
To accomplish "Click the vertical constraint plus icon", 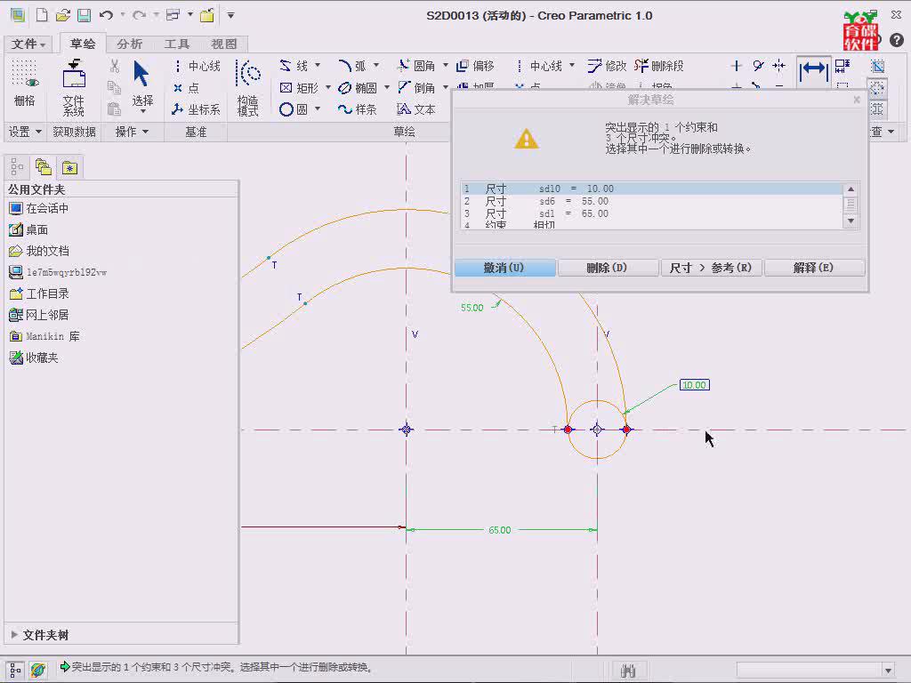I will pyautogui.click(x=736, y=66).
